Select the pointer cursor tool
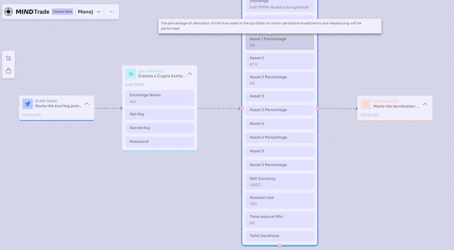 pyautogui.click(x=8, y=58)
